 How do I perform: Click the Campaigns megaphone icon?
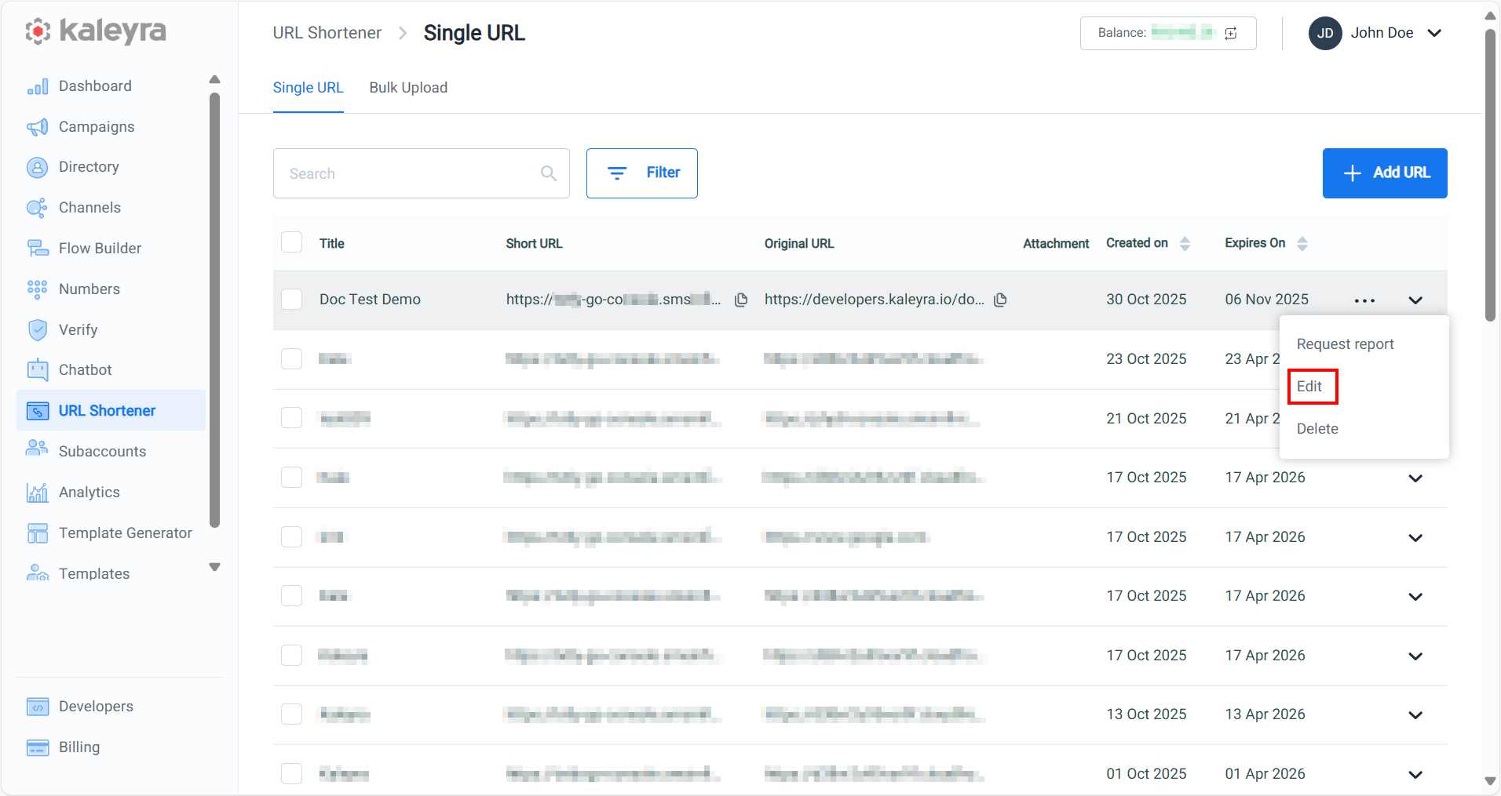tap(38, 127)
